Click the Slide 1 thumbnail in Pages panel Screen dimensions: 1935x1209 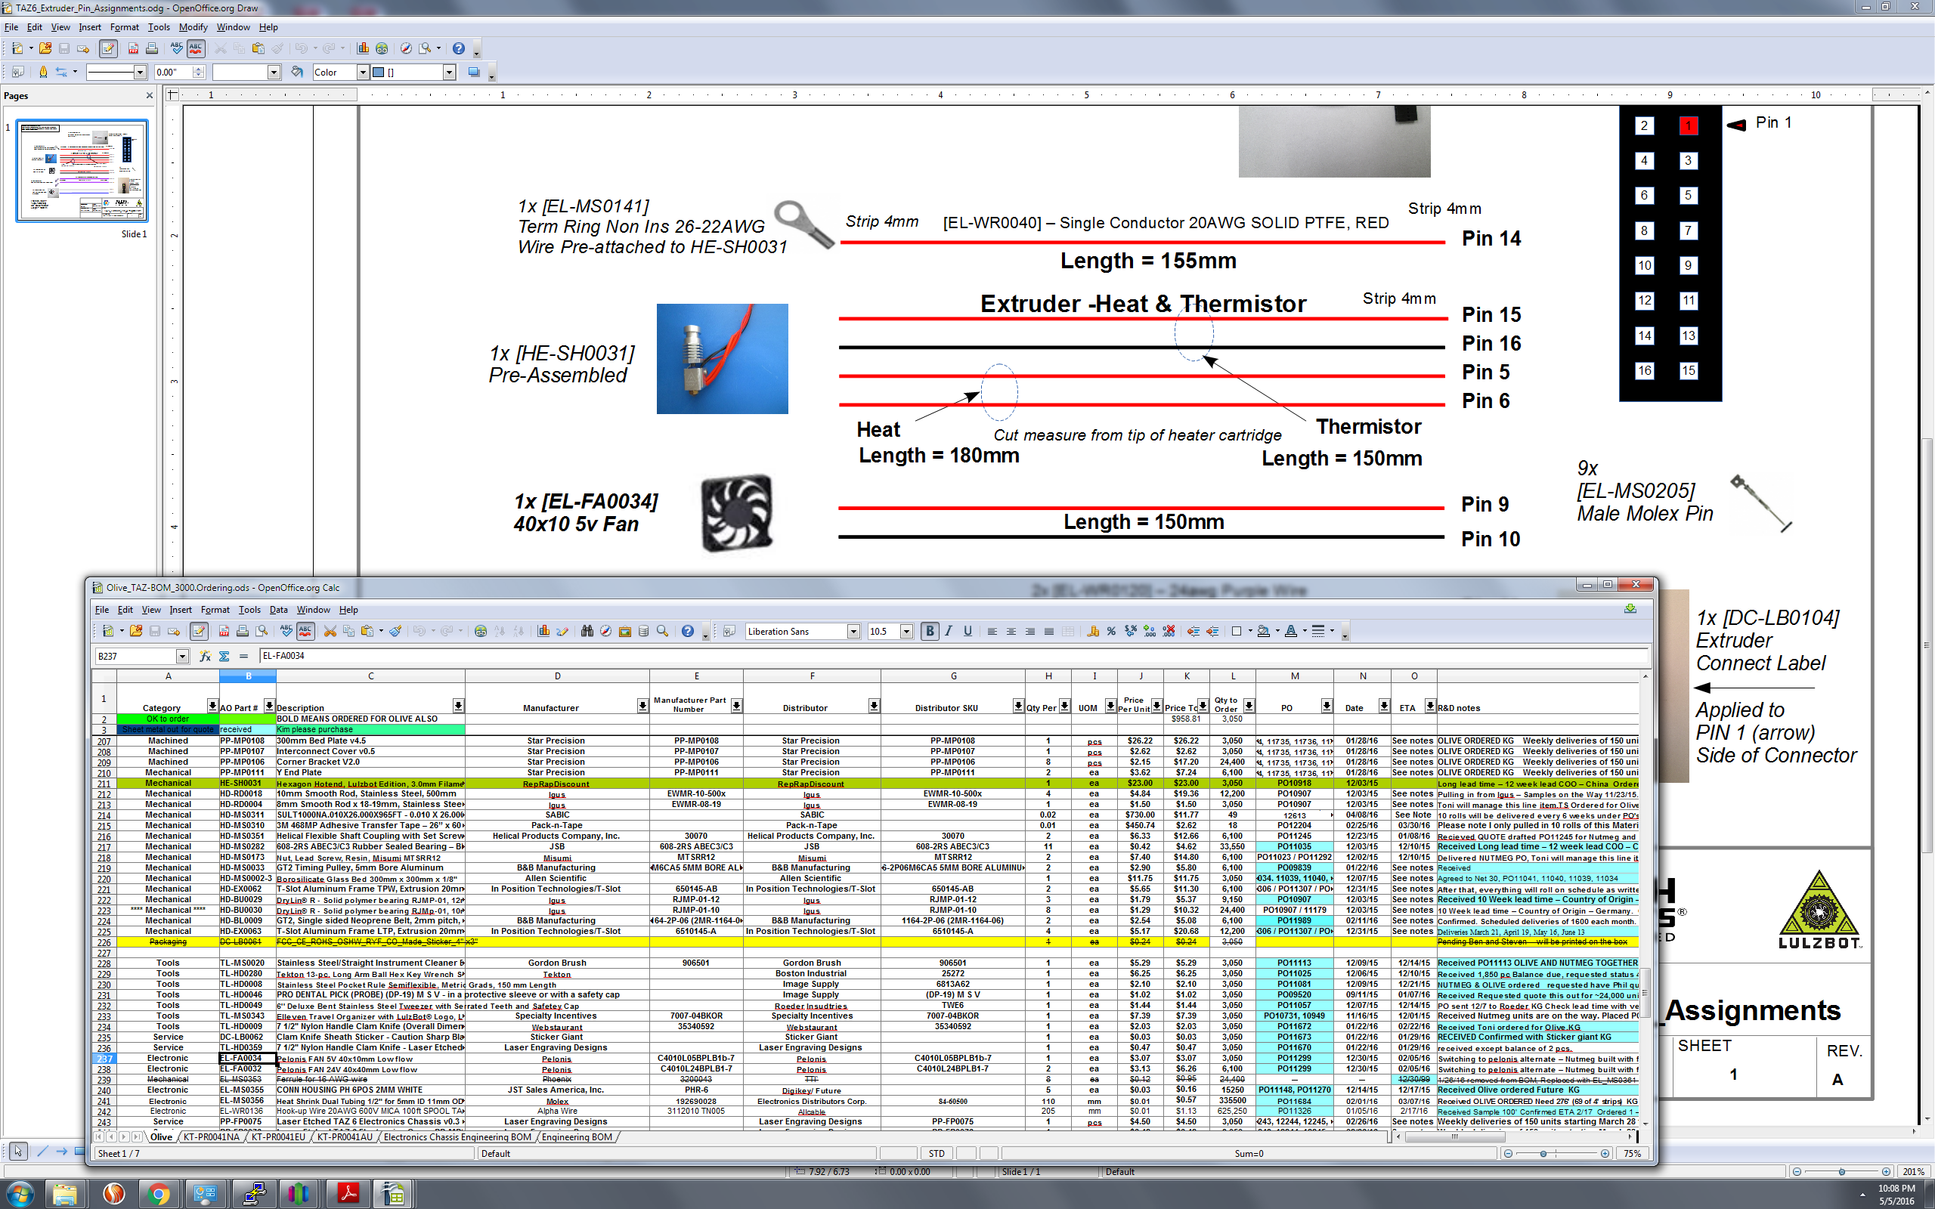(82, 171)
